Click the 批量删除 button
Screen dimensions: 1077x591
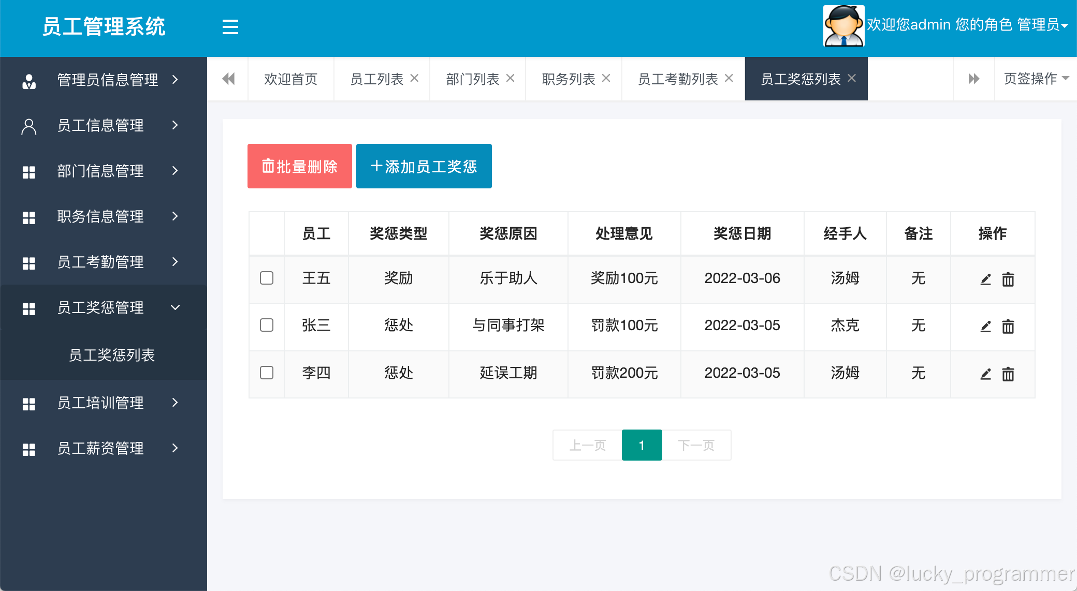[x=299, y=166]
